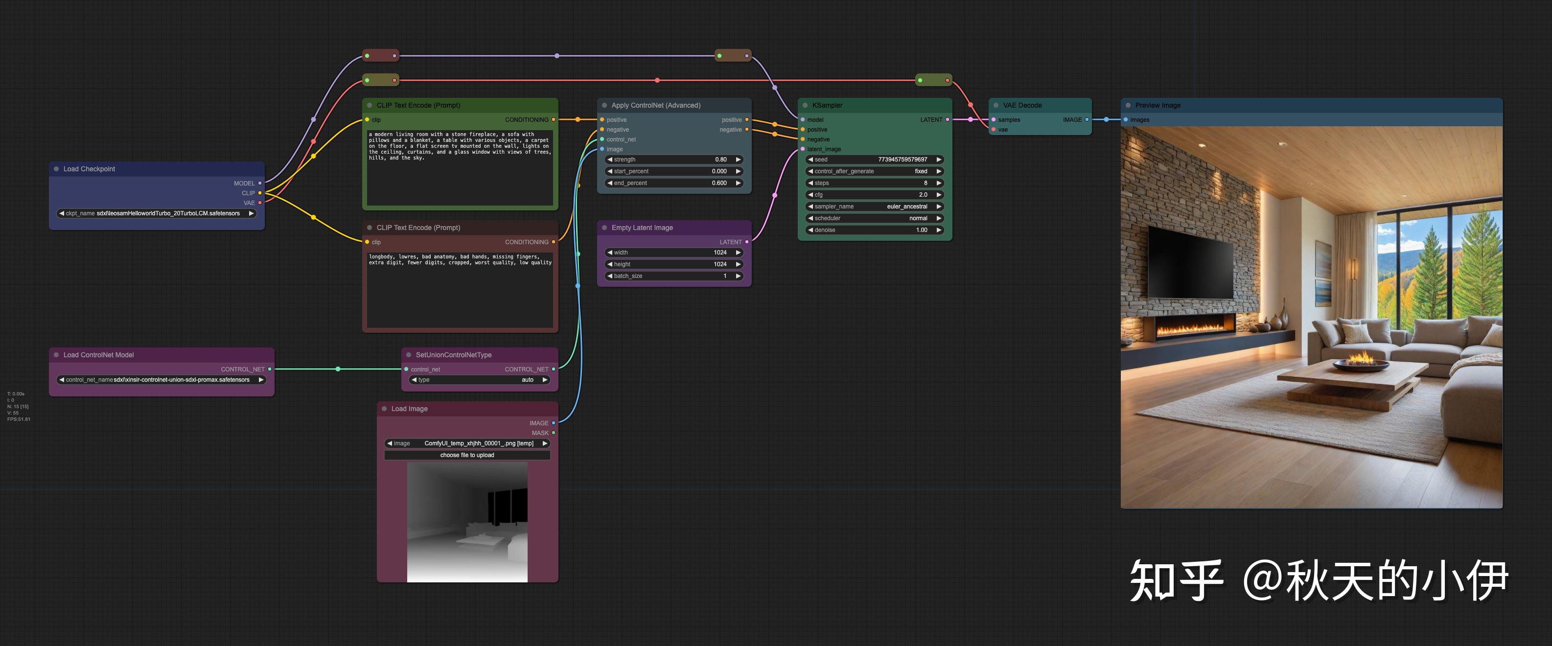Click the IMAGE output socket on VAE Decode

pos(1087,120)
